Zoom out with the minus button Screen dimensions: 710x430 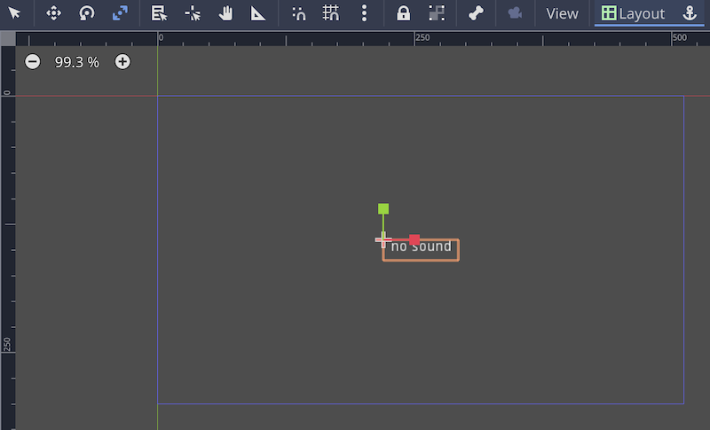[x=33, y=61]
